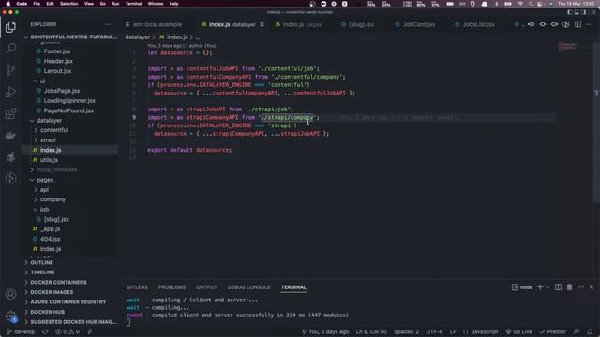Viewport: 600px width, 337px height.
Task: Open the Terminal menu in the menu bar
Action: [x=133, y=4]
